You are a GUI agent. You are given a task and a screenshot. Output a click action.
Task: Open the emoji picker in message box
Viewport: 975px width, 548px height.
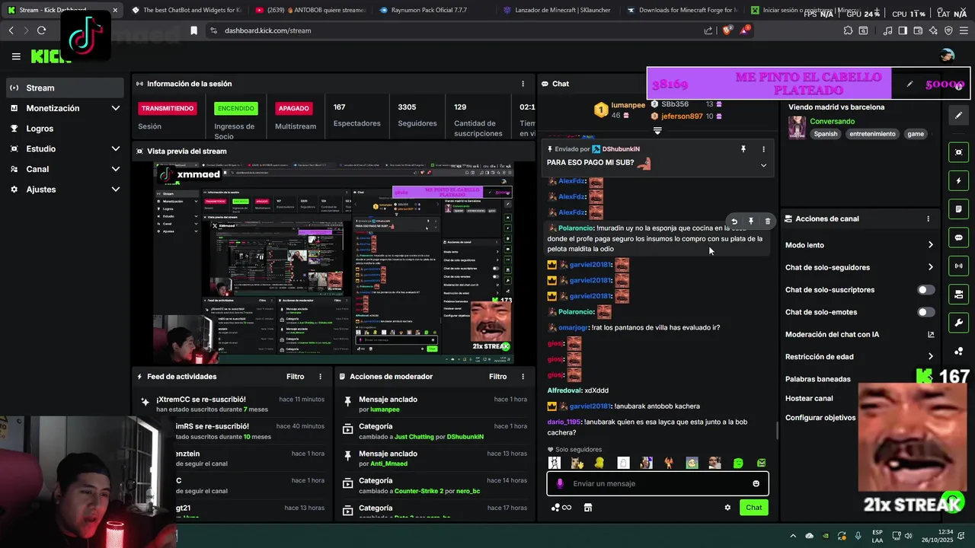(756, 484)
